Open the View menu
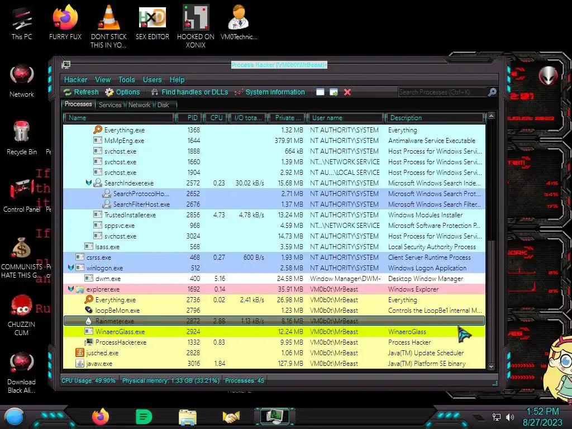This screenshot has width=572, height=429. click(103, 79)
